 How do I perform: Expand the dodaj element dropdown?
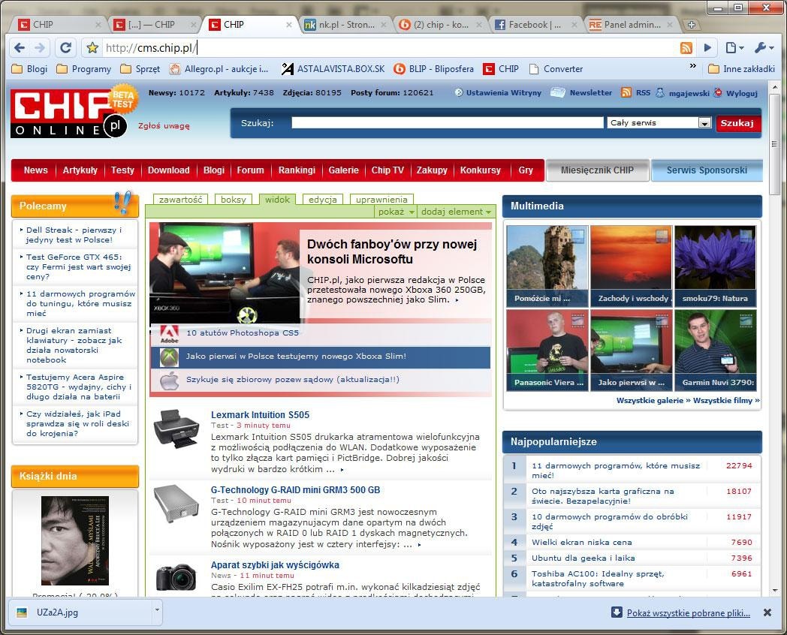(x=456, y=212)
